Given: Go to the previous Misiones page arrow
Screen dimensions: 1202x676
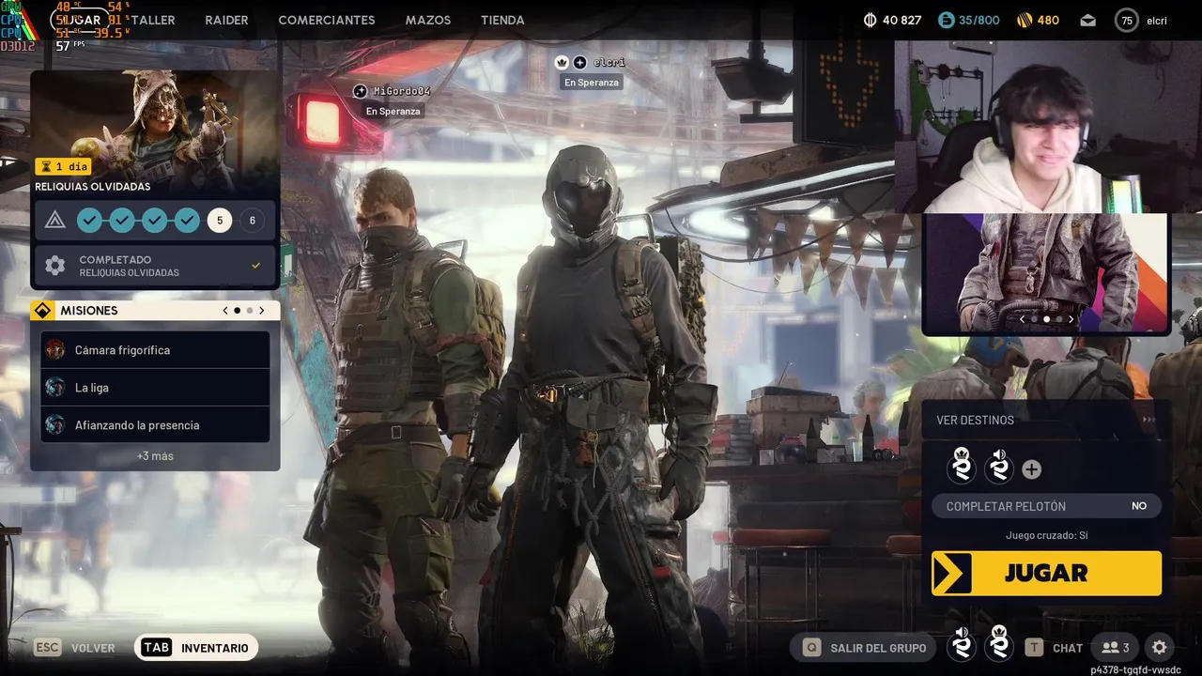Looking at the screenshot, I should pos(225,311).
